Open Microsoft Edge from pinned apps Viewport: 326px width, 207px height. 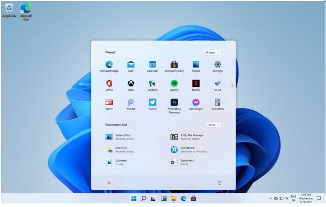(x=109, y=67)
